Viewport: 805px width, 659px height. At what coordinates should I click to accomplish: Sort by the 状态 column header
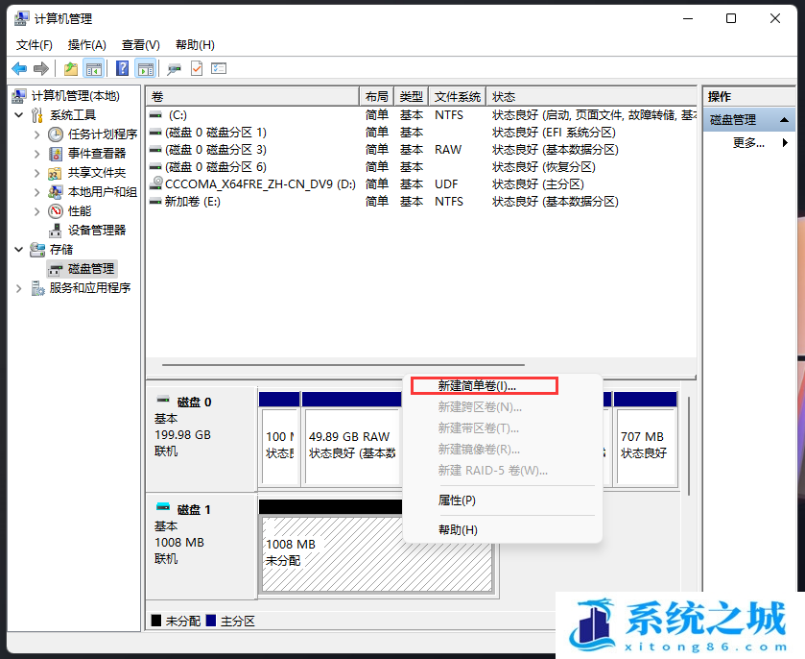tap(591, 97)
